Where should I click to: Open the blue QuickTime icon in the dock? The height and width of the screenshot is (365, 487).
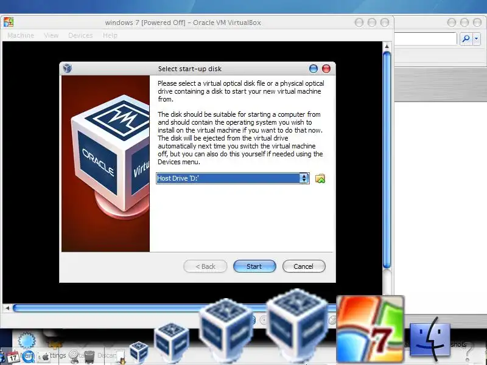28,356
